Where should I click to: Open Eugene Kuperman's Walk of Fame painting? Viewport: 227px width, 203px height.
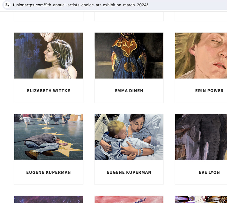48,137
